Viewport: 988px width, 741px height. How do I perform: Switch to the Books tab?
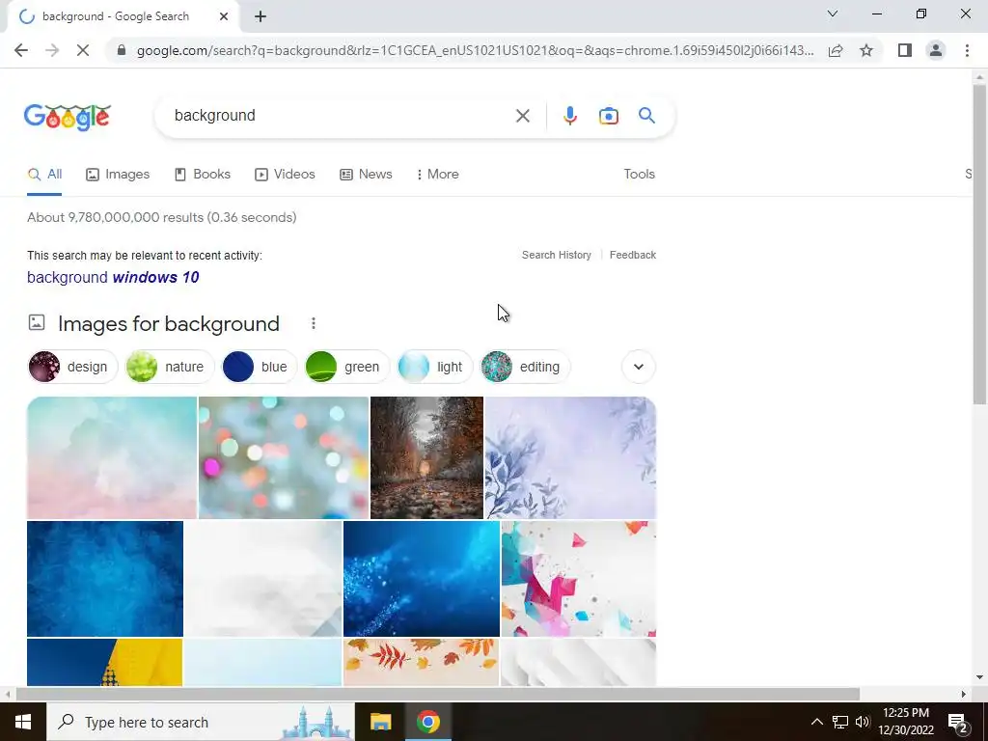click(203, 175)
